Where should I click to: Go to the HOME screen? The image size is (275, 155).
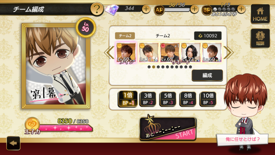coord(260,14)
